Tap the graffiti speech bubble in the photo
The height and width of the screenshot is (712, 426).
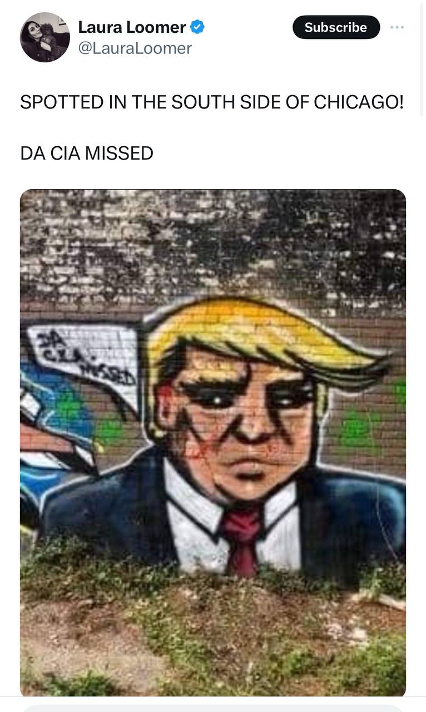(x=85, y=359)
